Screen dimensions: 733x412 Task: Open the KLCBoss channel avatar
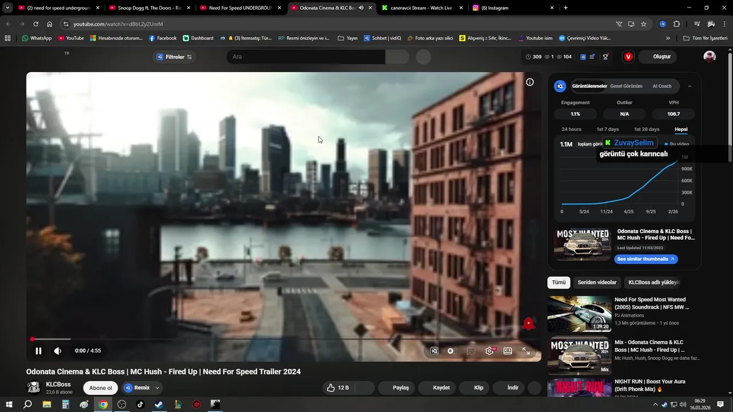[x=34, y=387]
